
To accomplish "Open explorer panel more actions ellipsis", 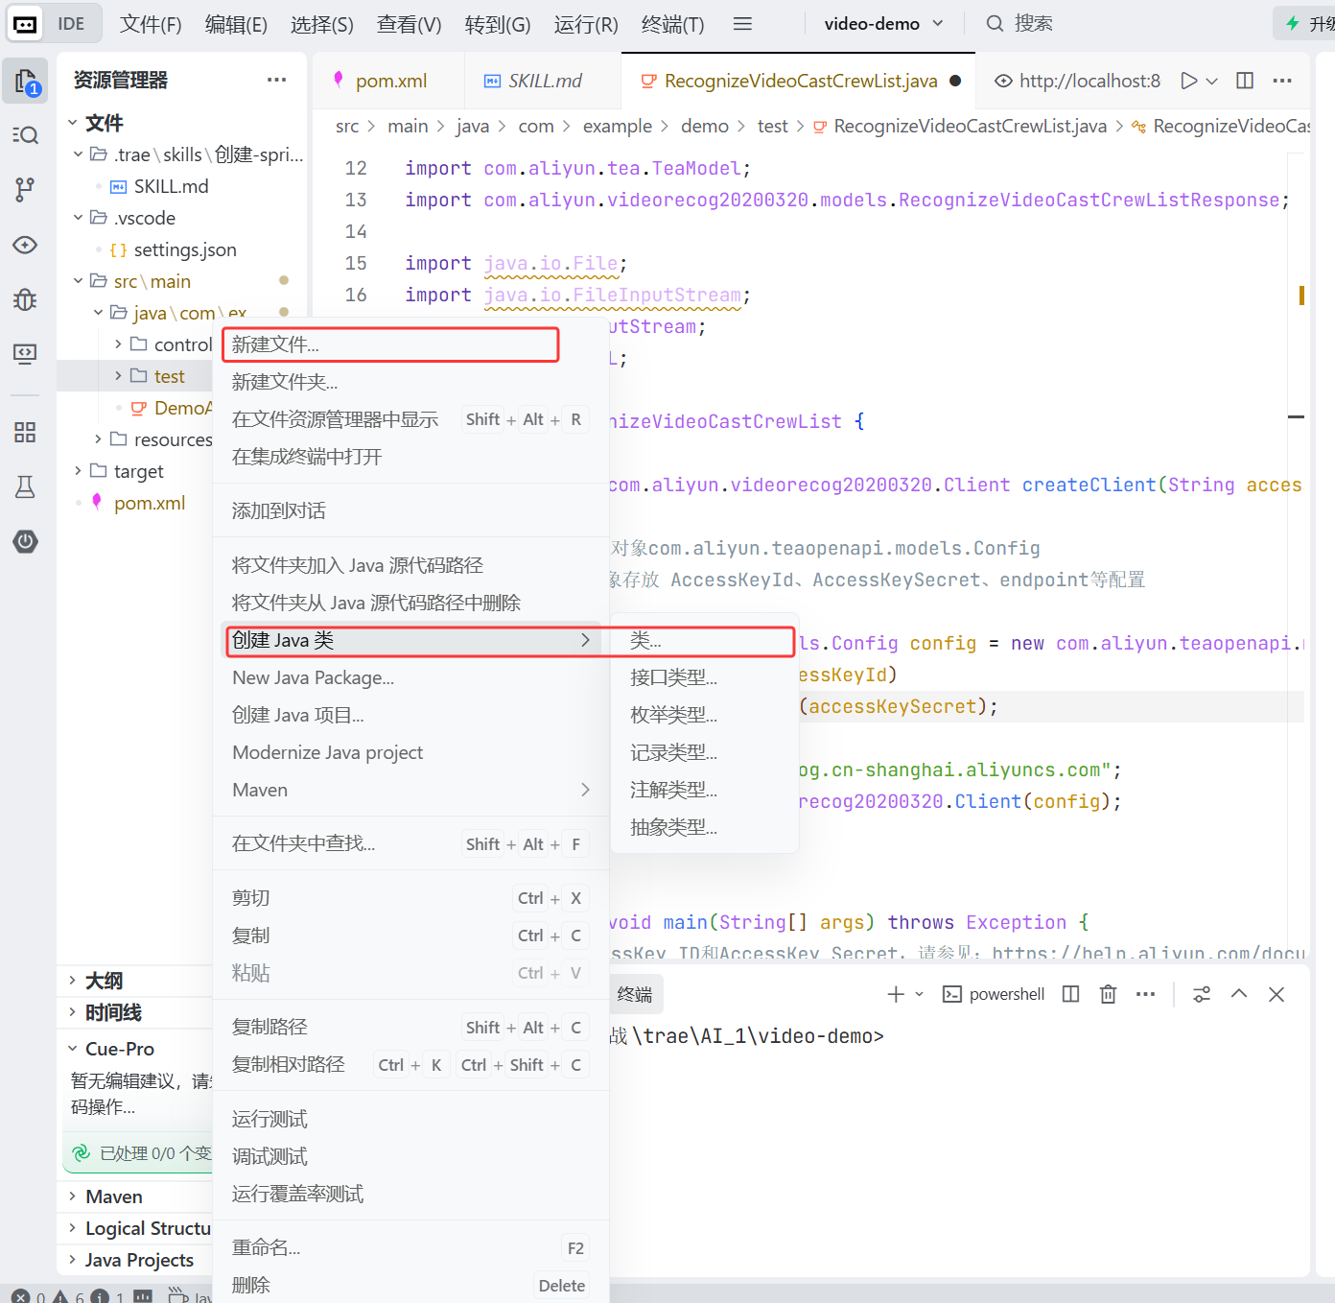I will click(x=277, y=80).
